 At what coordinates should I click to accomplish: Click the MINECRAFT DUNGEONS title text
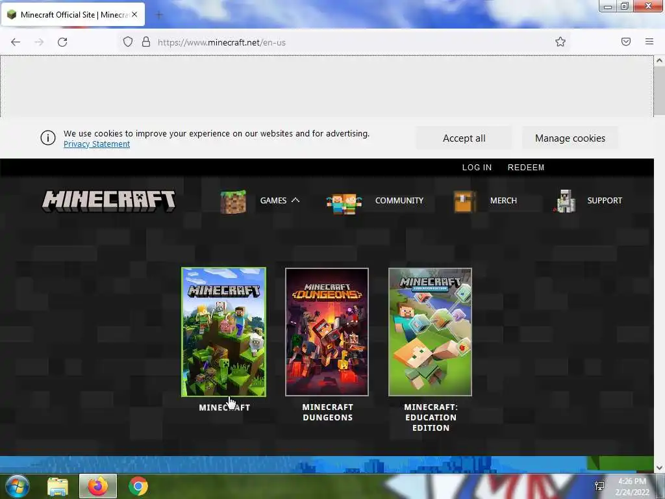coord(327,412)
